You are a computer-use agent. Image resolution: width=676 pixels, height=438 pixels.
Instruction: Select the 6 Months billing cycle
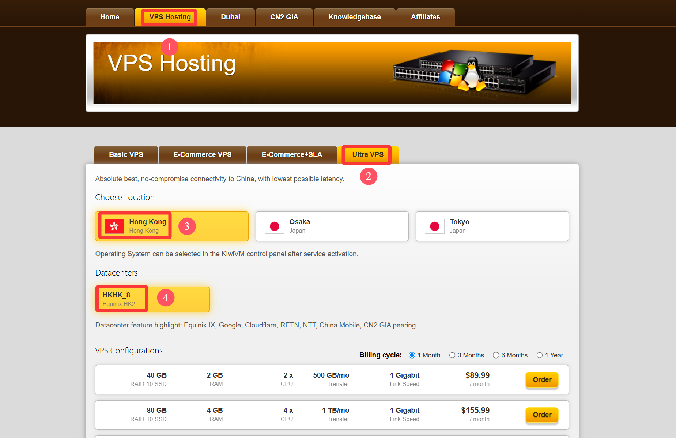(496, 355)
